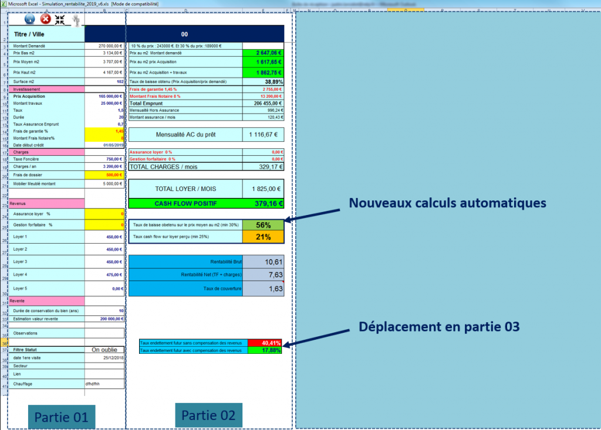
Task: Select the orange 21% cash flow cell
Action: click(263, 237)
